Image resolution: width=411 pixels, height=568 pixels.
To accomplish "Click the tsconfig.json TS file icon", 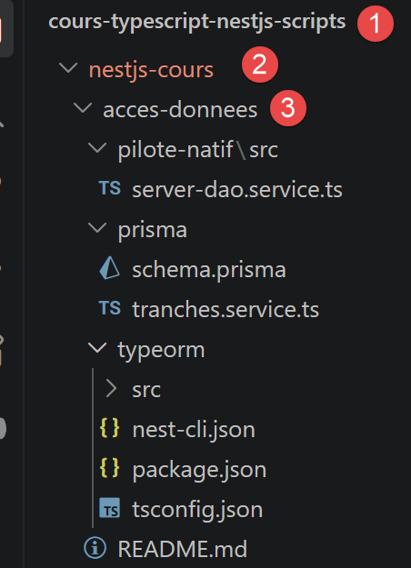I will (109, 508).
